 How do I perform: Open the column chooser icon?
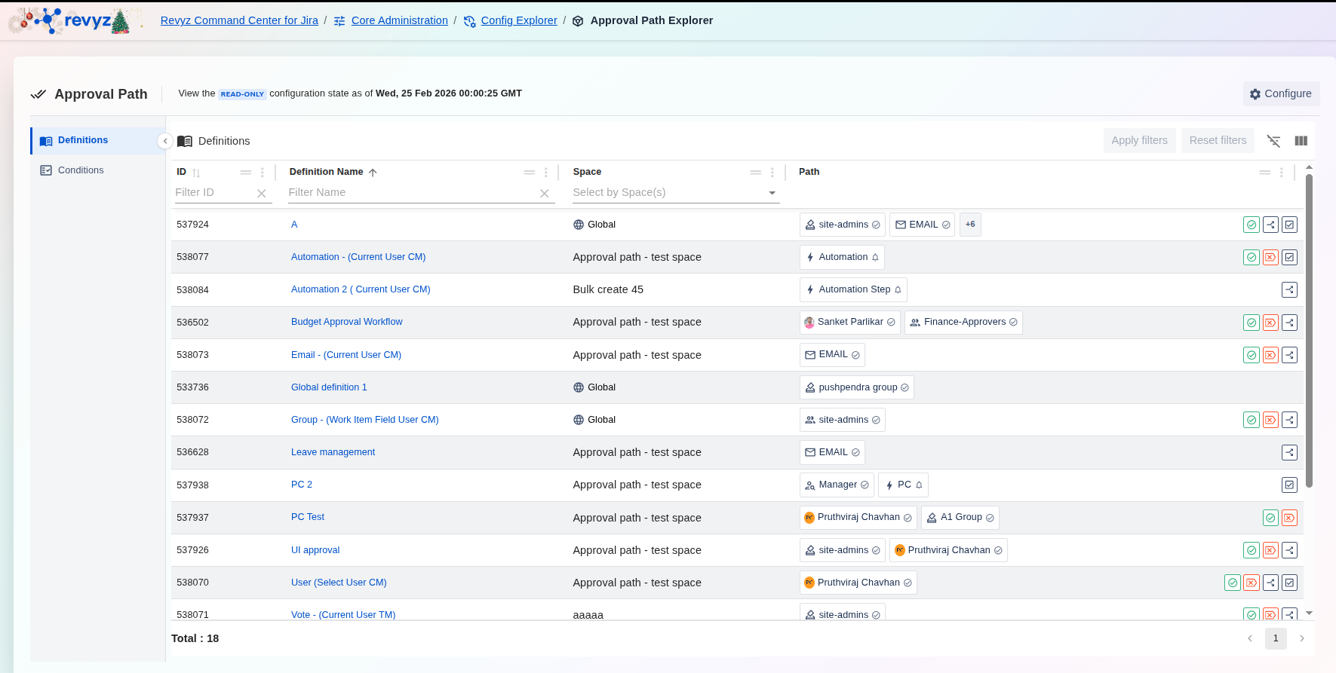pyautogui.click(x=1301, y=141)
